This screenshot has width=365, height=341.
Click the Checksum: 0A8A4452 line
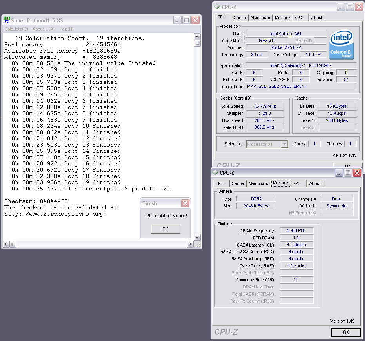pyautogui.click(x=36, y=201)
